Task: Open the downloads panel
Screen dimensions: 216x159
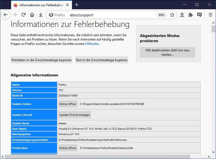Action: tap(40, 15)
